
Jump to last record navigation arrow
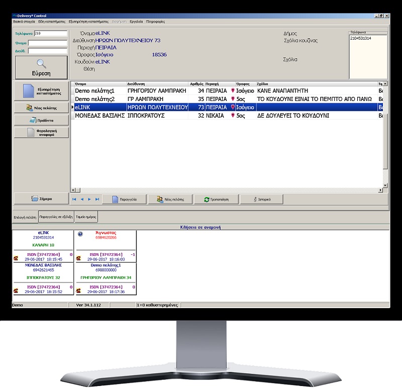[97, 200]
